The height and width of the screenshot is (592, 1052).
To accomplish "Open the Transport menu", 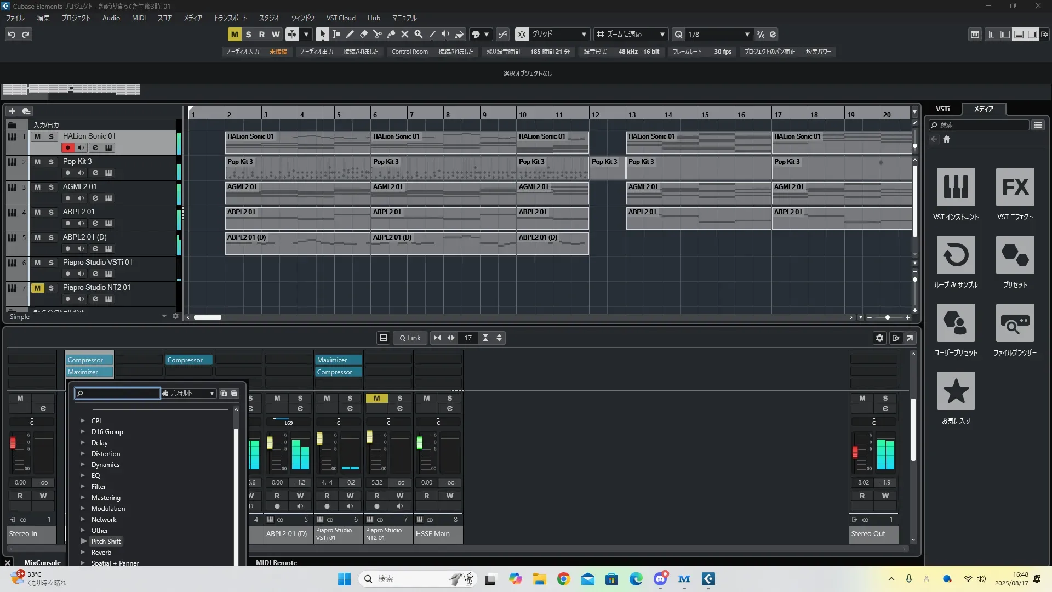I will click(x=230, y=18).
